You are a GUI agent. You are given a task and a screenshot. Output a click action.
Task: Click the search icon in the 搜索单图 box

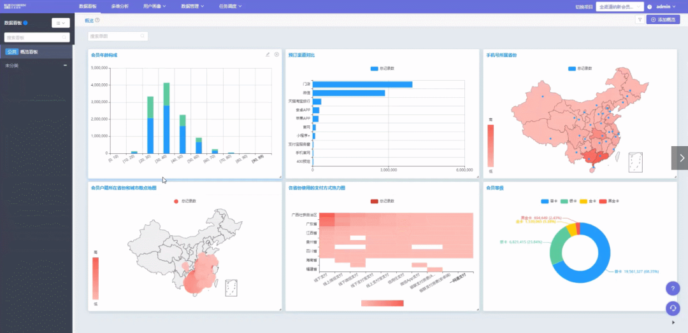[x=143, y=36]
